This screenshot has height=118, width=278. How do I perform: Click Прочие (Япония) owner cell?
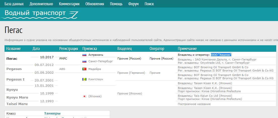tap(130, 93)
